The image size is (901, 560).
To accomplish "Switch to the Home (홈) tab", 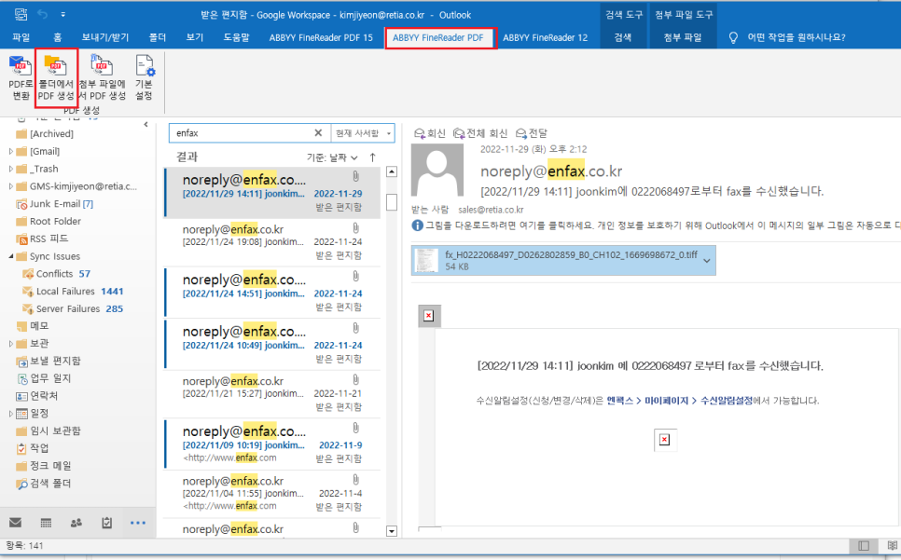I will click(x=58, y=37).
